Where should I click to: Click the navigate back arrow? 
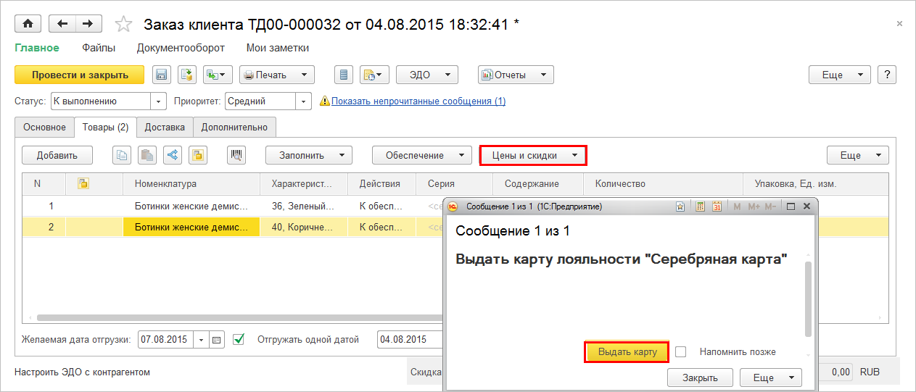point(63,24)
